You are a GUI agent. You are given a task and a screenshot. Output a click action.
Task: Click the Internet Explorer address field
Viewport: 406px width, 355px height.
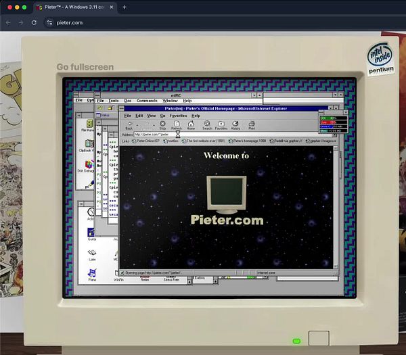click(x=233, y=135)
